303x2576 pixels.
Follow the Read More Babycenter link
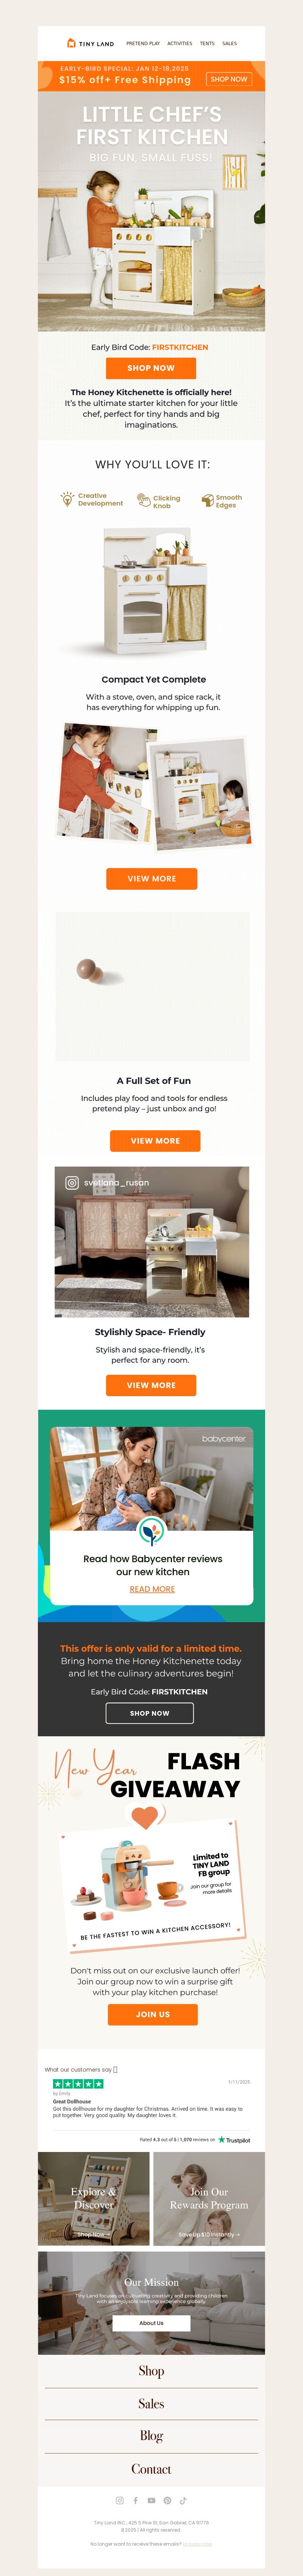[152, 1589]
